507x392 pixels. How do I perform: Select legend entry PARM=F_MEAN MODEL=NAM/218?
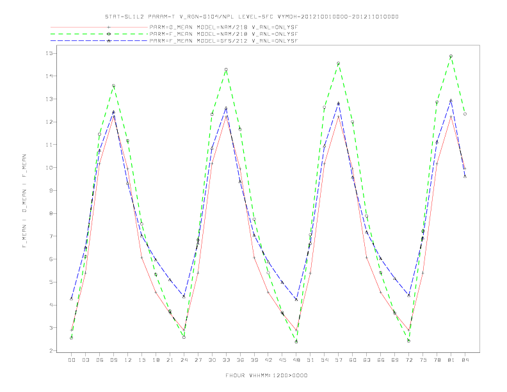(223, 34)
